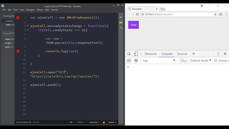
Task: Open the Default levels dropdown
Action: (201, 61)
